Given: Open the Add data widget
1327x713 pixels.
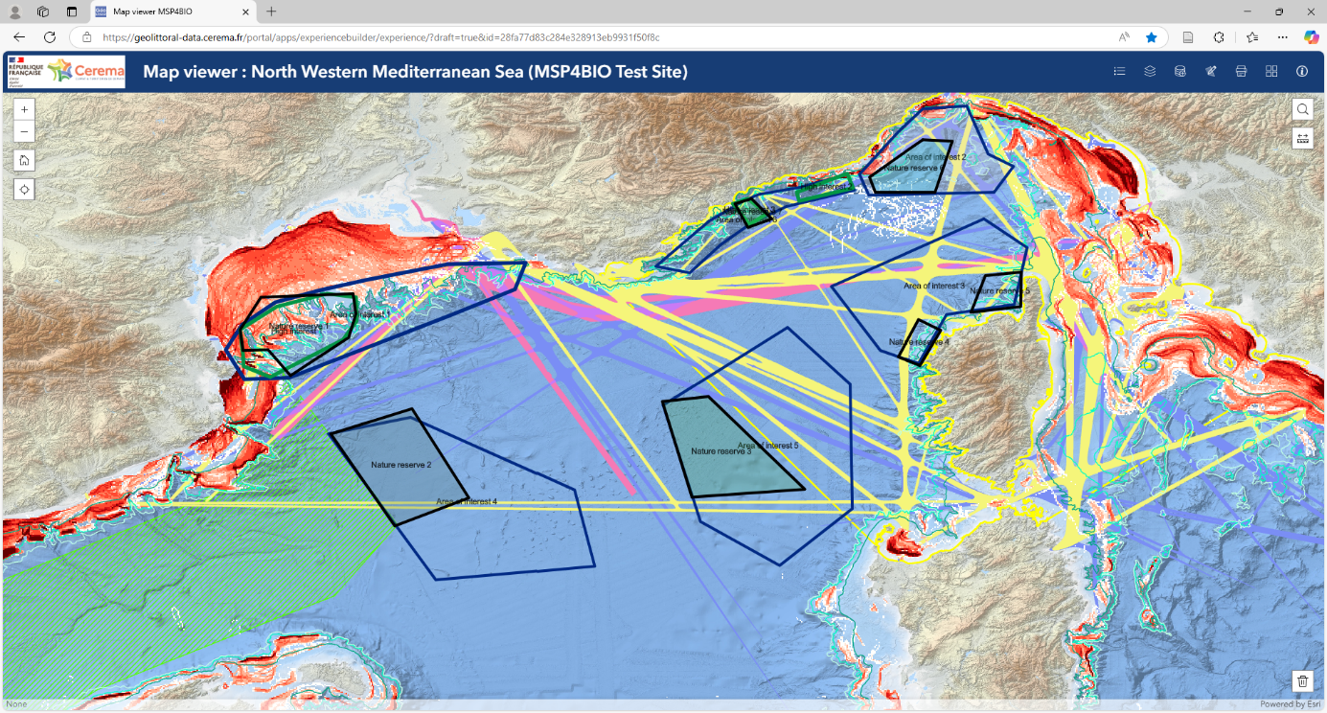Looking at the screenshot, I should (1180, 71).
